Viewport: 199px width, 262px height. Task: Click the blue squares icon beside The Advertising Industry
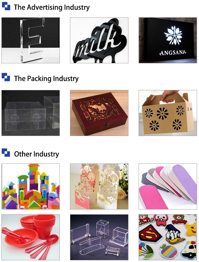pyautogui.click(x=6, y=6)
